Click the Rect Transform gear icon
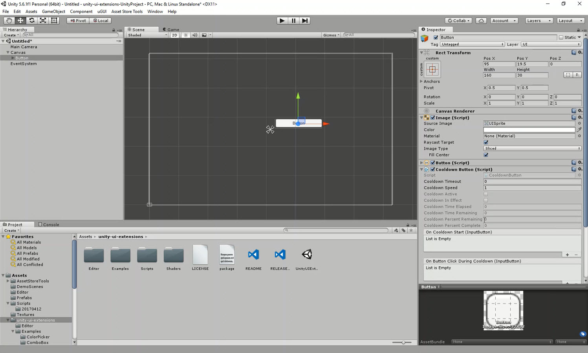Screen dimensions: 588x353 point(580,53)
